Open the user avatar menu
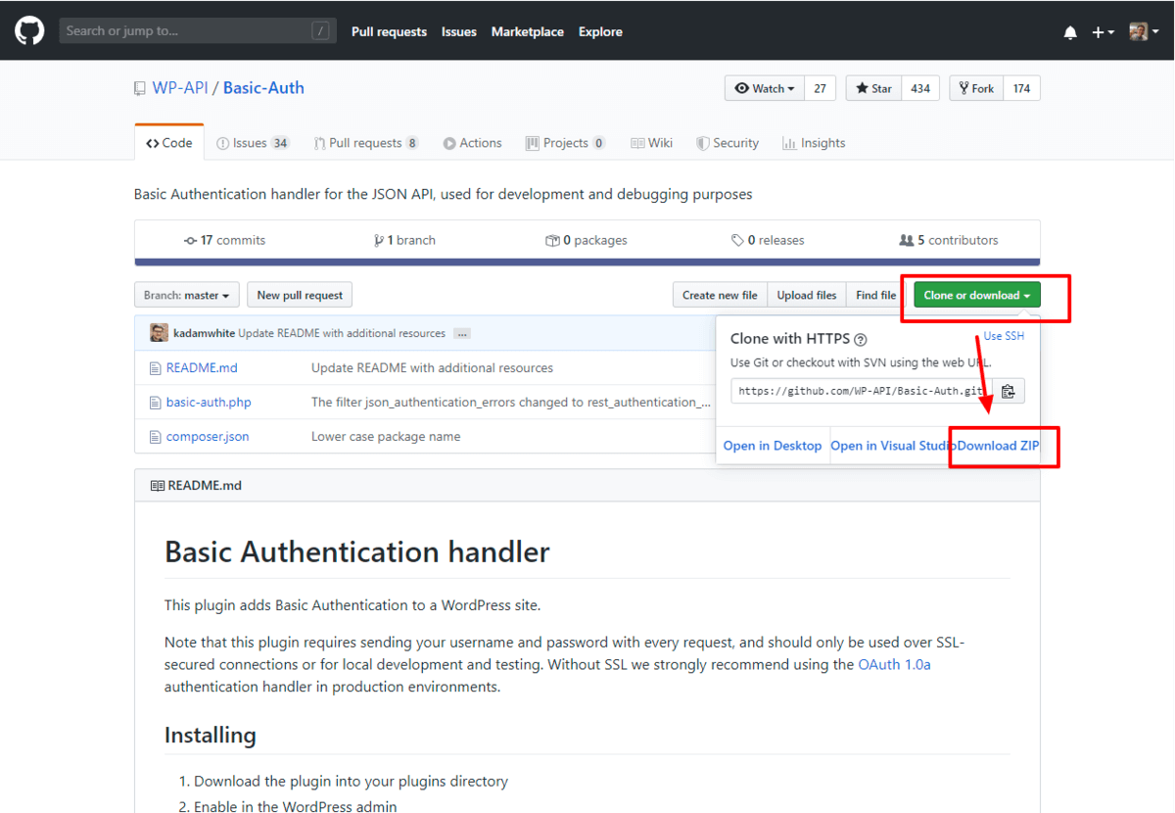Image resolution: width=1175 pixels, height=813 pixels. pos(1144,32)
